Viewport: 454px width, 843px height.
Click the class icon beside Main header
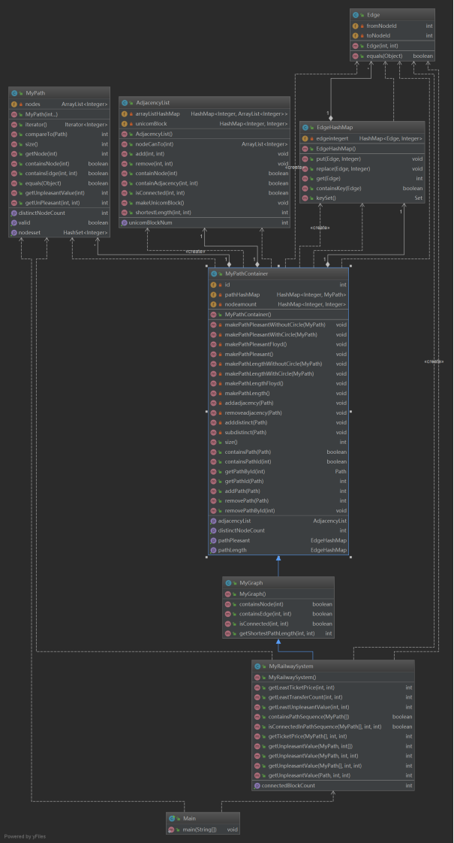(172, 818)
